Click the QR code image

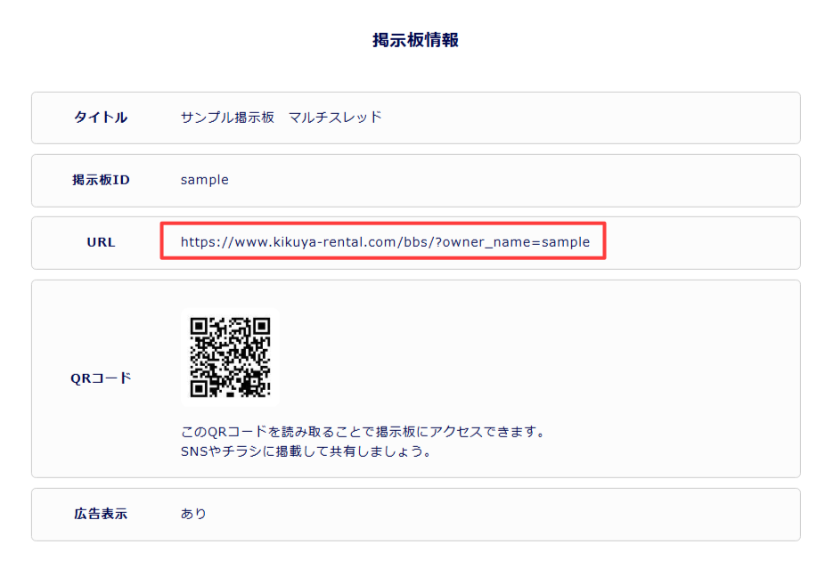[230, 357]
